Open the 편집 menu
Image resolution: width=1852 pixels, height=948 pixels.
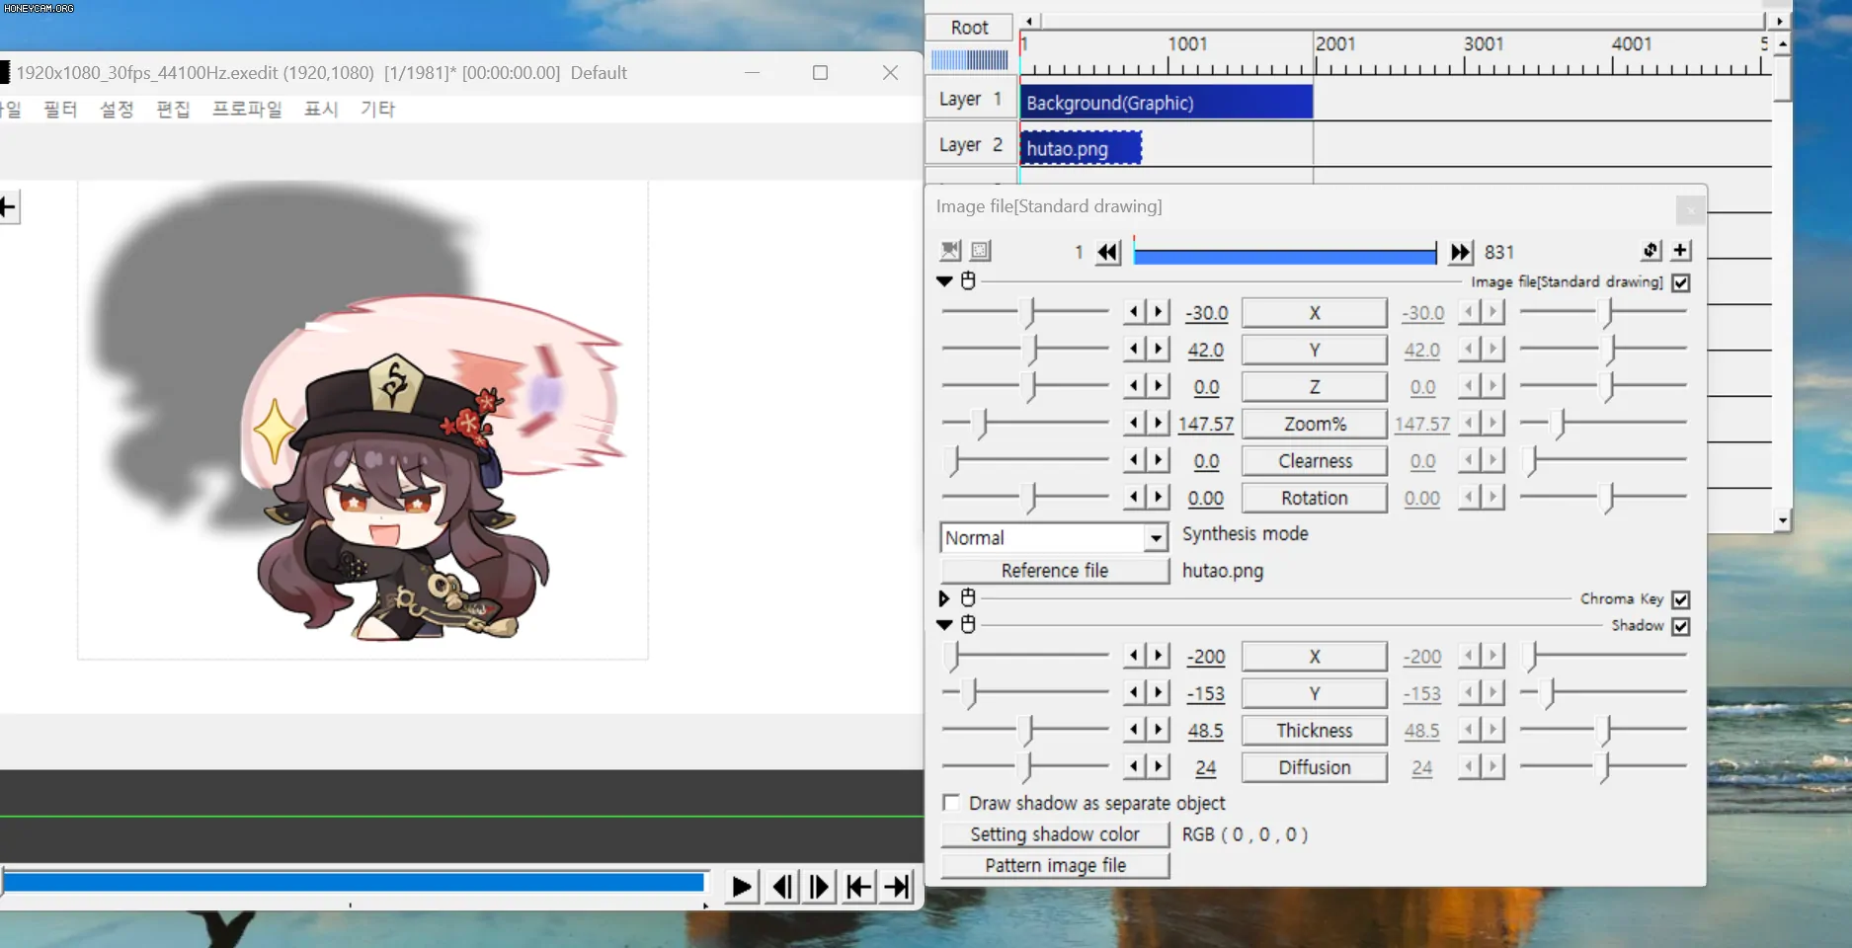coord(173,109)
